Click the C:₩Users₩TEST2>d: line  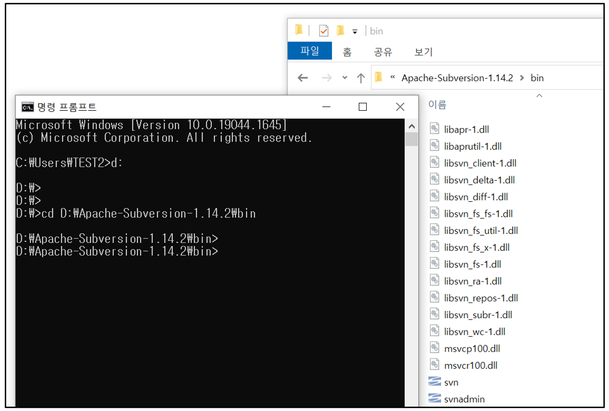pyautogui.click(x=69, y=163)
